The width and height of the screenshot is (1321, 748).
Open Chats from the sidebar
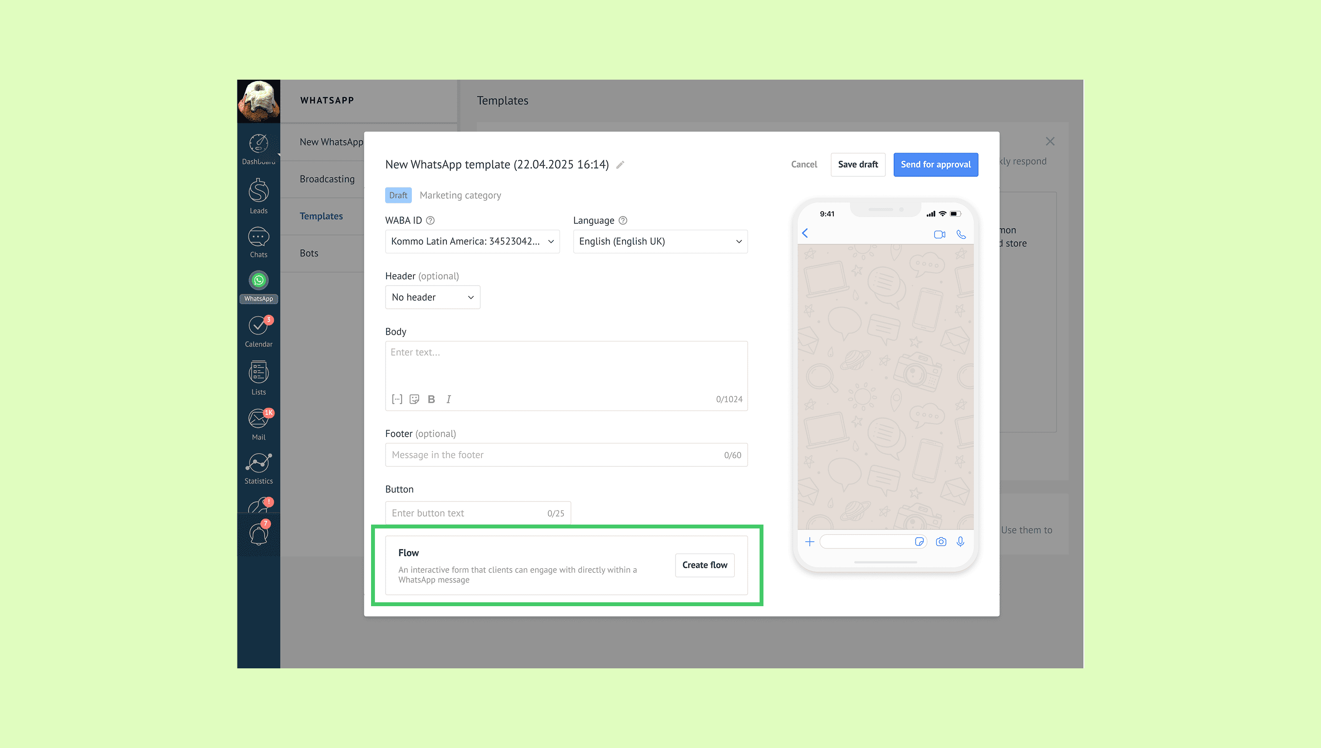tap(258, 242)
